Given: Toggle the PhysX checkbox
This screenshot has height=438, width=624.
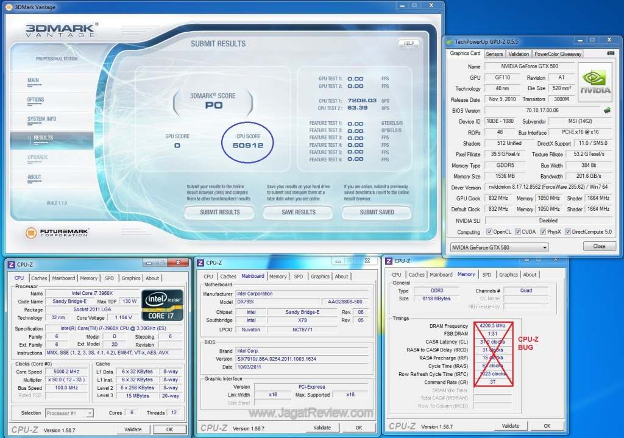Looking at the screenshot, I should point(543,232).
